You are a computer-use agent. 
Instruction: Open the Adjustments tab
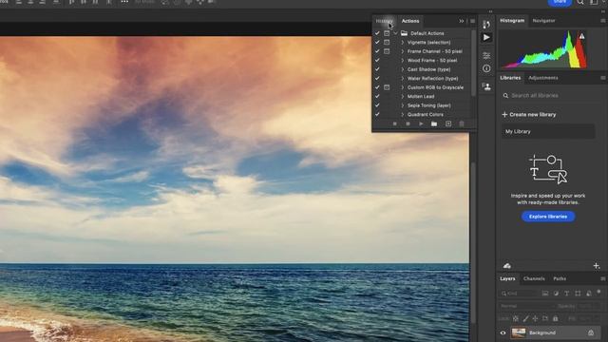[x=542, y=78]
